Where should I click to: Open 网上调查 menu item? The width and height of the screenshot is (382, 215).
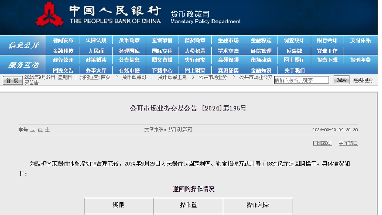click(195, 70)
